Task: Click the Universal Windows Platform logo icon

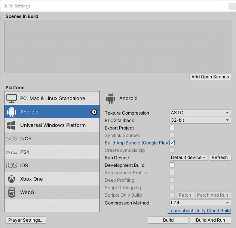Action: 12,125
